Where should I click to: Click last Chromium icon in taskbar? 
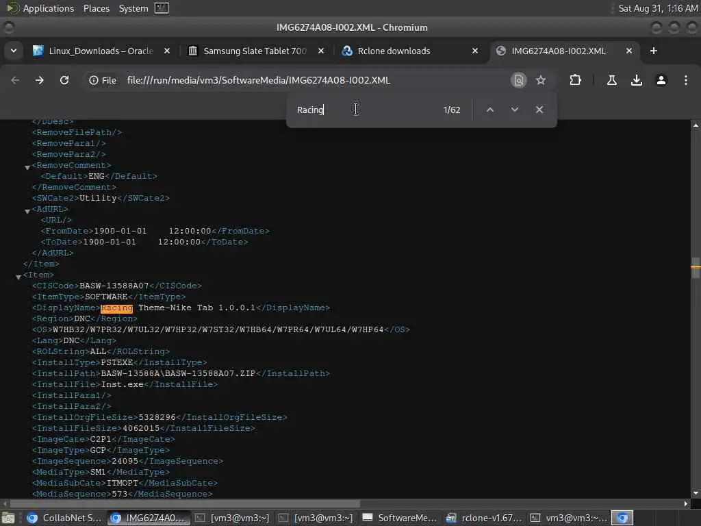[622, 518]
